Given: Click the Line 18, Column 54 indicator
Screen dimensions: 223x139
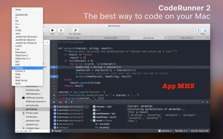Looking at the screenshot, I should [199, 131].
